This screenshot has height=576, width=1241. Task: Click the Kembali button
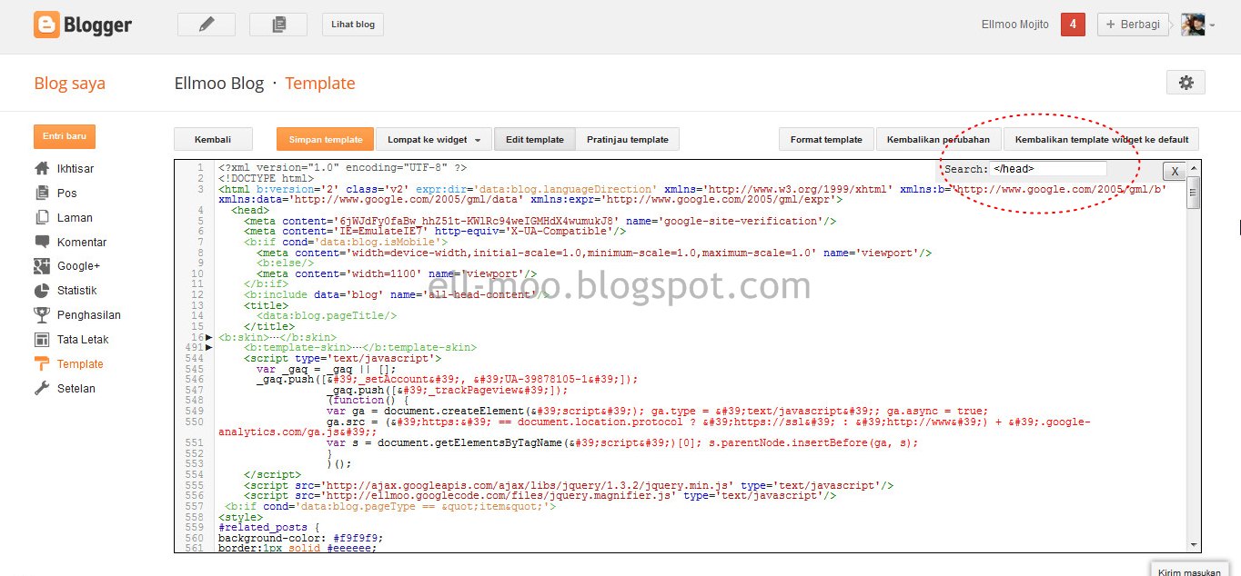tap(214, 139)
